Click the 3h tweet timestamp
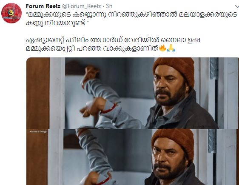The height and width of the screenshot is (185, 239). [109, 6]
